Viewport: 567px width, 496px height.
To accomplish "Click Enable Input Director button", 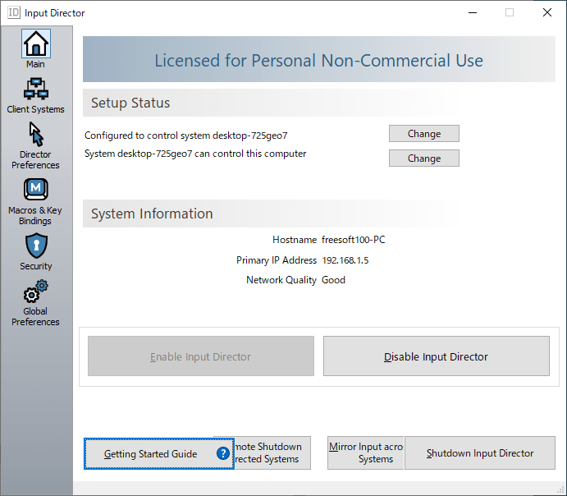I will (201, 356).
